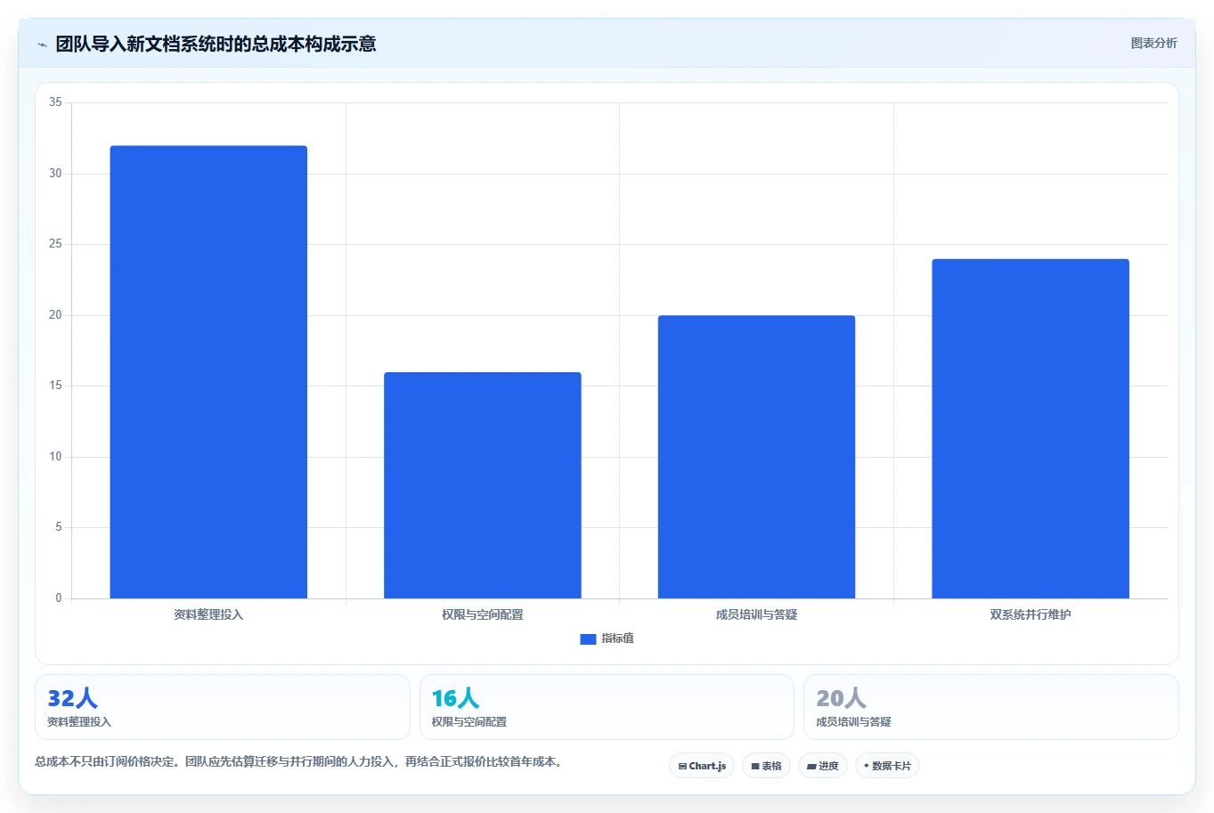
Task: Click the 指标值 legend label
Action: [617, 638]
